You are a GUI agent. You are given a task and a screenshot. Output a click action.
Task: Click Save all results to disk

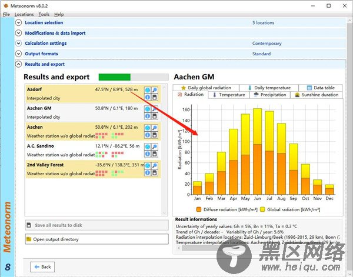click(x=97, y=225)
